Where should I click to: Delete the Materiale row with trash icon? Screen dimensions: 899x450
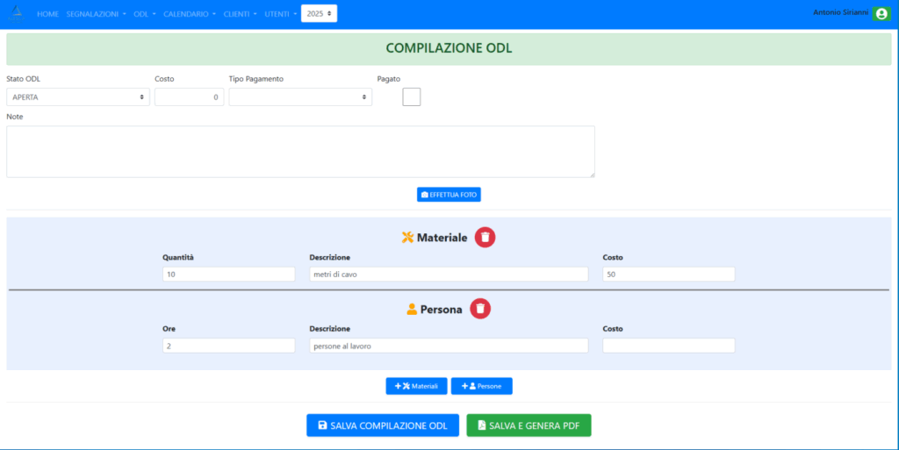click(485, 238)
